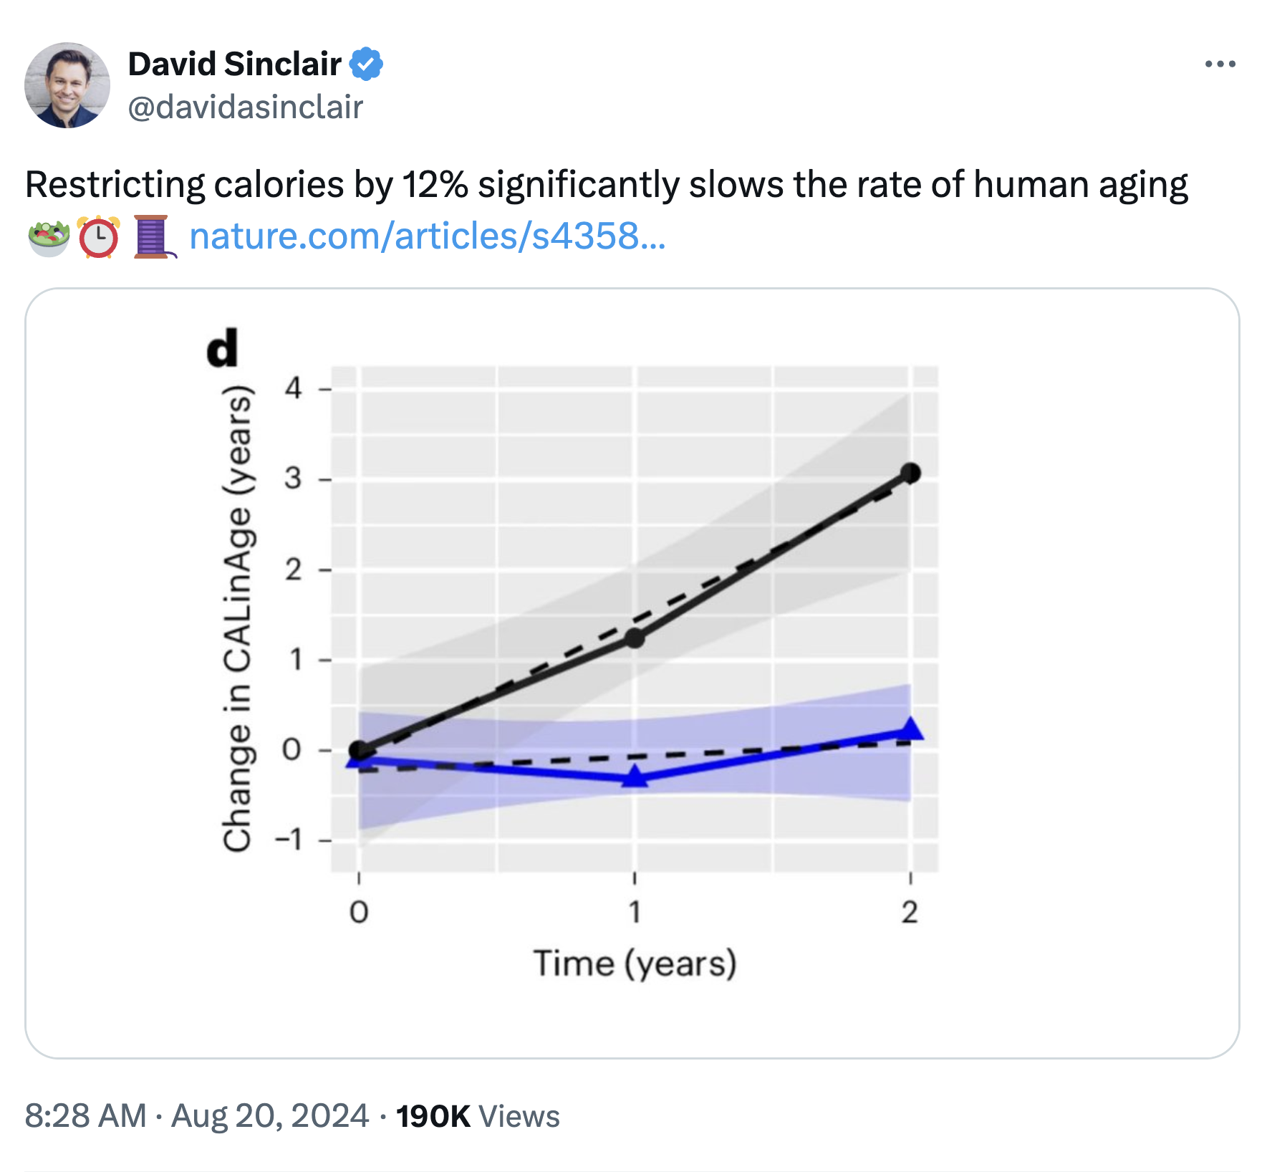Click the alarm clock emoji
1272x1172 pixels.
(x=98, y=237)
